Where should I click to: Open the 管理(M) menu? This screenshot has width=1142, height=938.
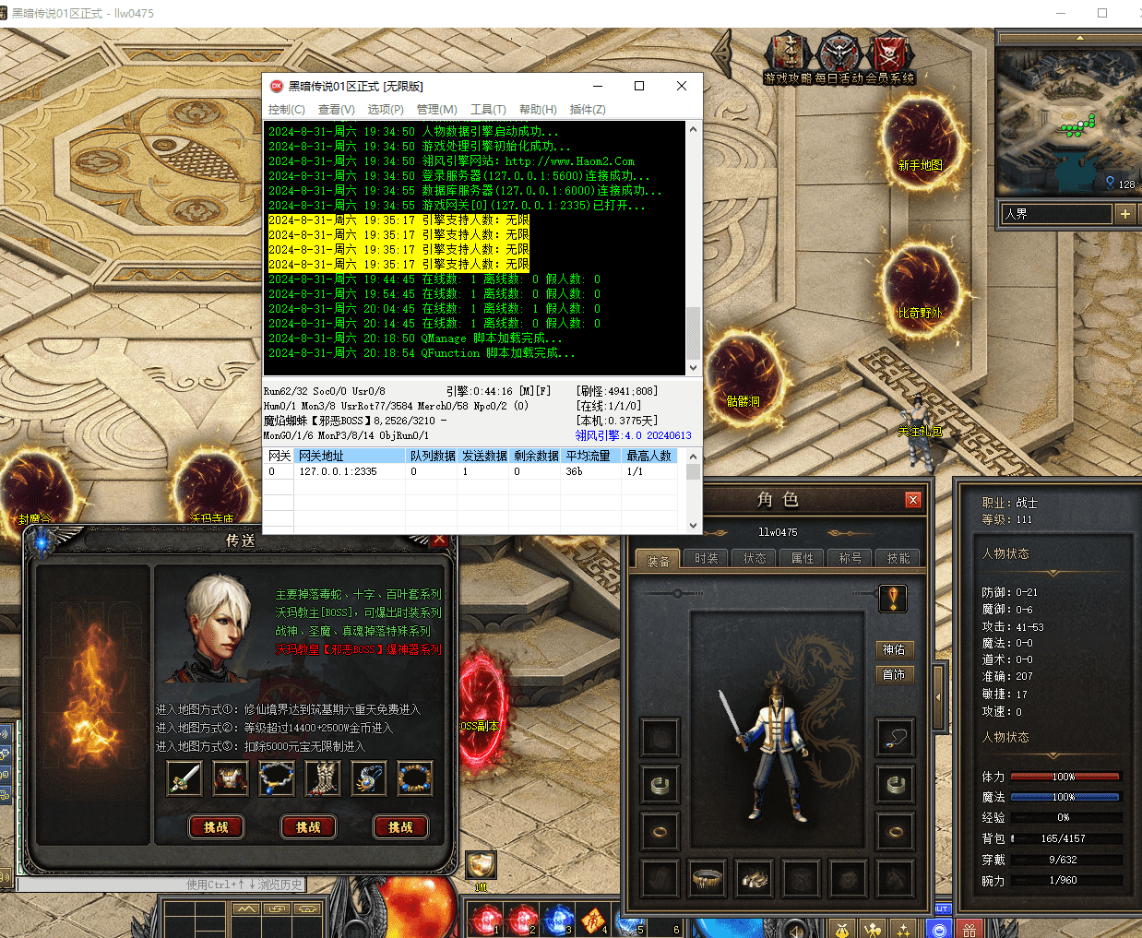[436, 110]
